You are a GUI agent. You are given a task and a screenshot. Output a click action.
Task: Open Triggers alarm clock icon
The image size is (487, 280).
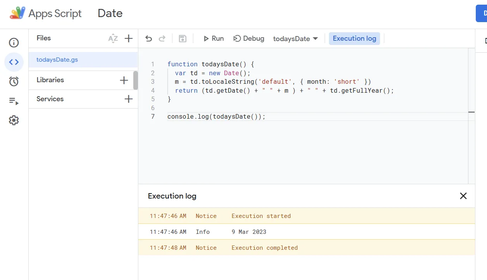[14, 81]
